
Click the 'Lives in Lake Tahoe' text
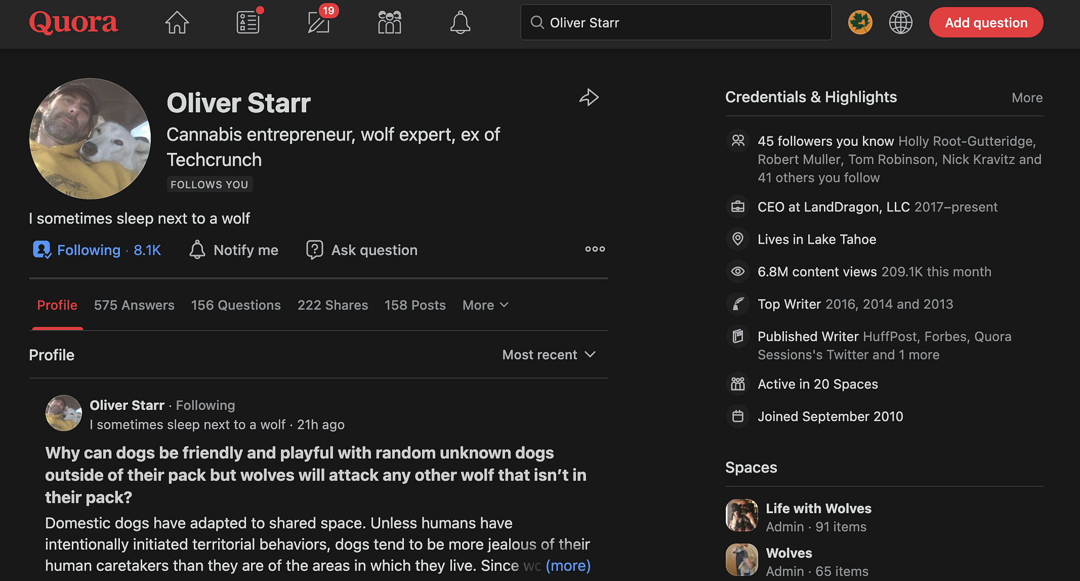coord(816,239)
